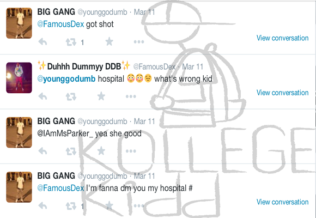
Task: Retweet the "yea she good" tweet
Action: 71,152
